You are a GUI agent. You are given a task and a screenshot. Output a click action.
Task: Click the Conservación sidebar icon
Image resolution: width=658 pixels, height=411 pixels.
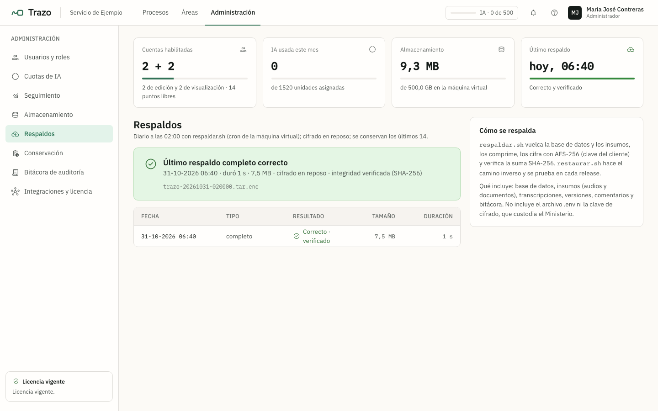(16, 153)
